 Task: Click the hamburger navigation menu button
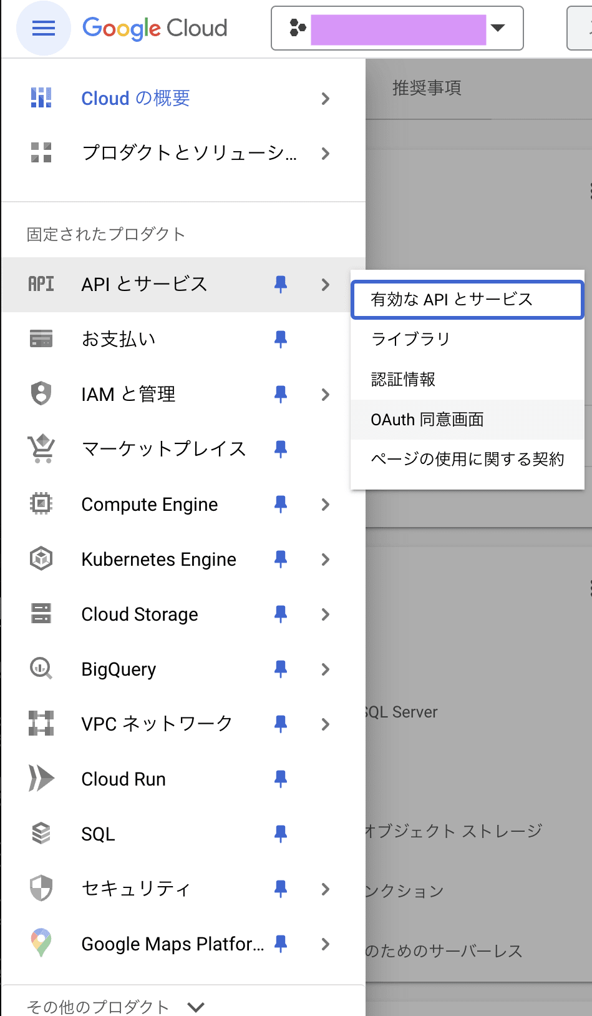click(44, 28)
